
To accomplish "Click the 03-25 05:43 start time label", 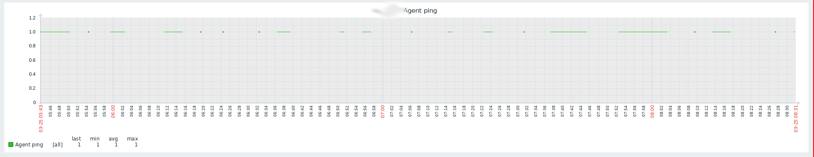I will click(x=41, y=118).
